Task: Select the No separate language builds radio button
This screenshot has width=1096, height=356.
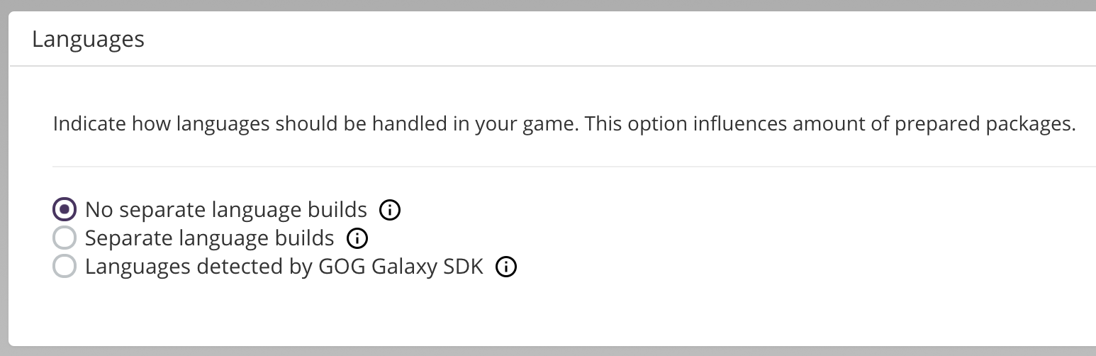Action: point(65,210)
